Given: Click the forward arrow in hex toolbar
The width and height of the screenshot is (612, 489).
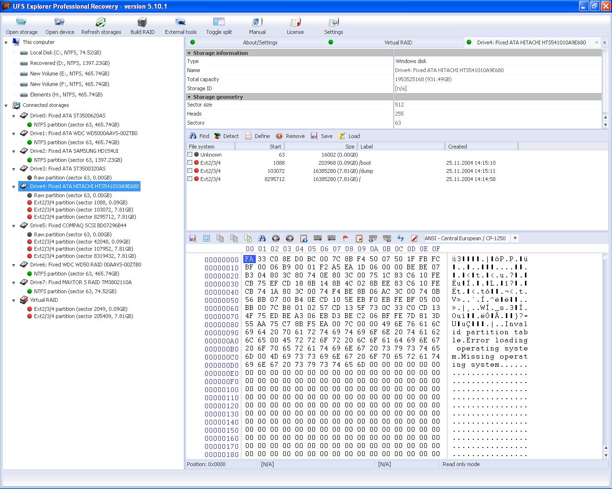Looking at the screenshot, I should point(290,238).
